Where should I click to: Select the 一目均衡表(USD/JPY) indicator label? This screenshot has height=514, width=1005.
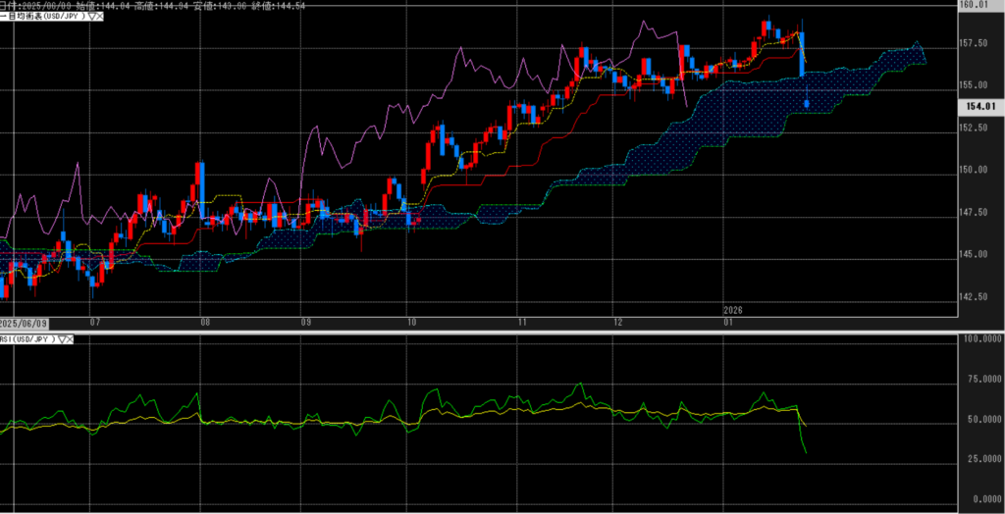pos(44,17)
